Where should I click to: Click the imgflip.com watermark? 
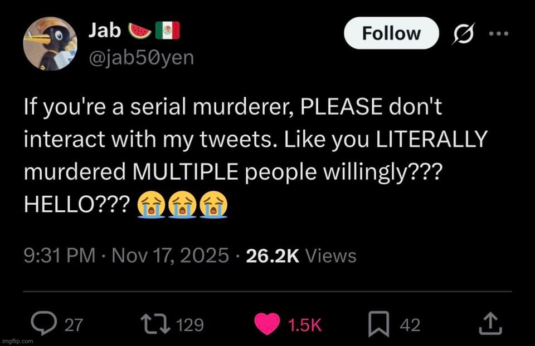click(x=18, y=340)
